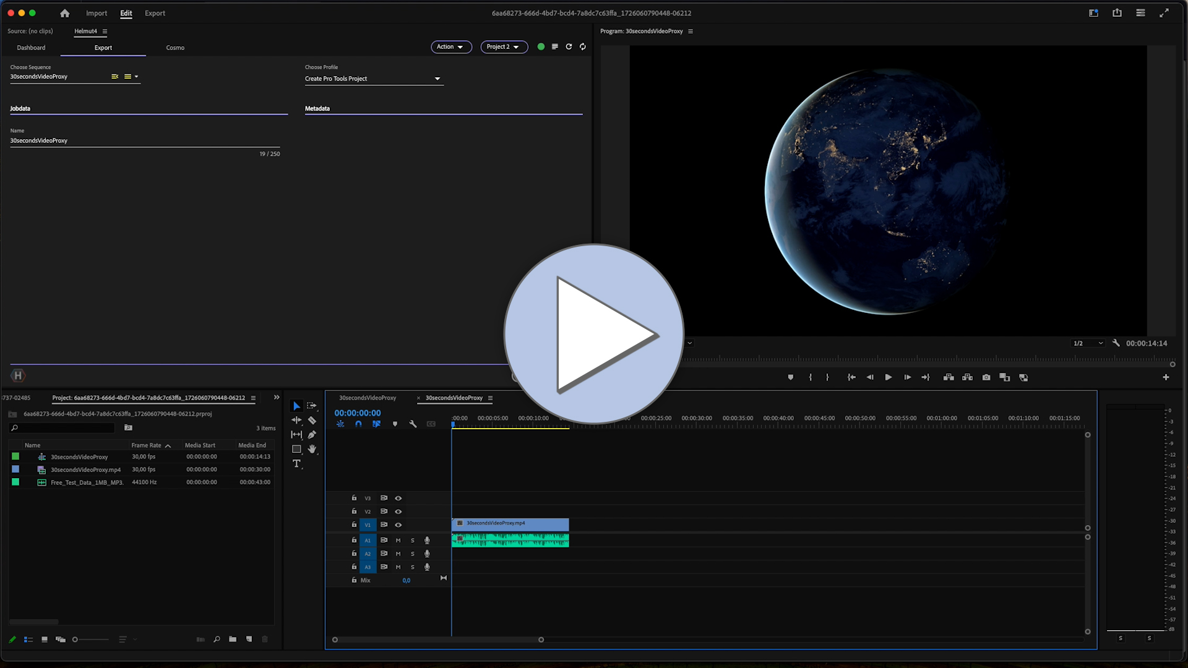Toggle lock on track V2
Screen dimensions: 1188x668
354,512
